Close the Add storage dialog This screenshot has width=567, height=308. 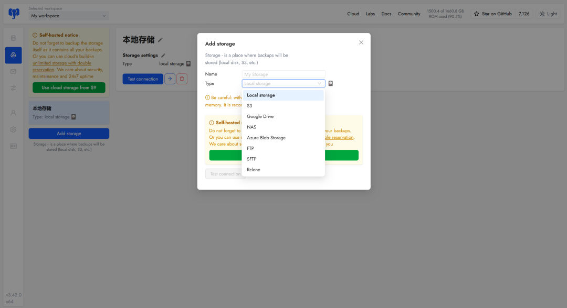pos(361,42)
